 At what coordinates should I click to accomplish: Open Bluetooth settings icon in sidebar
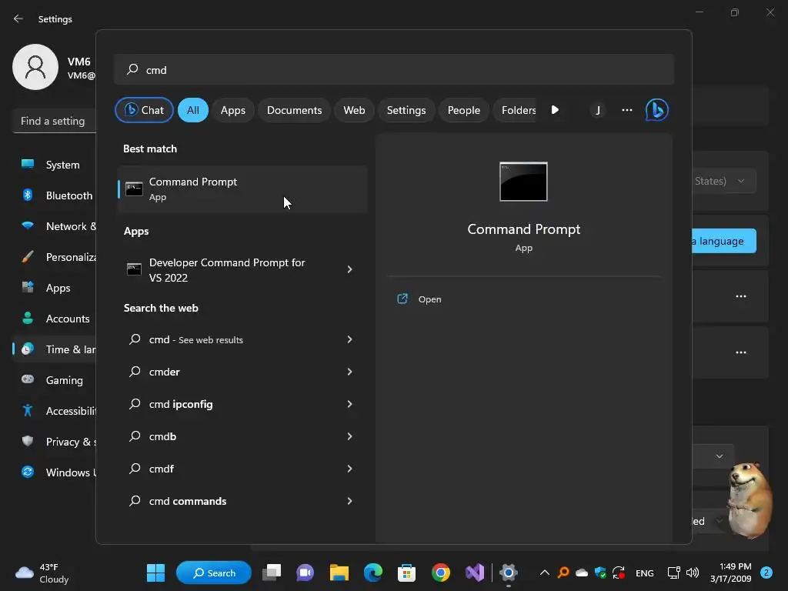tap(28, 195)
